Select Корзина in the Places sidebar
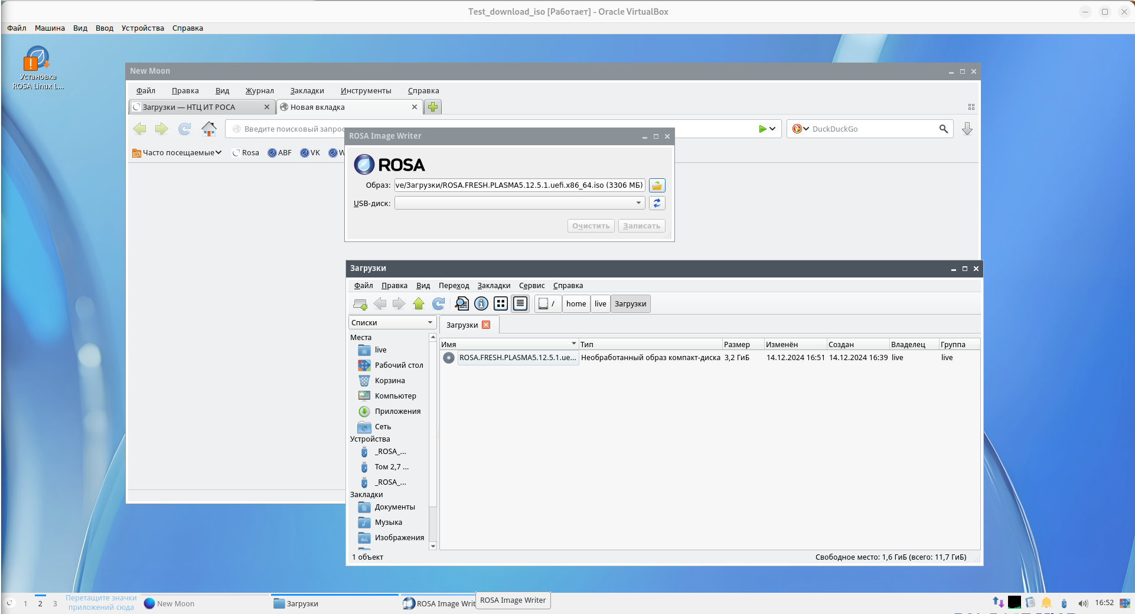Image resolution: width=1135 pixels, height=614 pixels. click(x=390, y=381)
